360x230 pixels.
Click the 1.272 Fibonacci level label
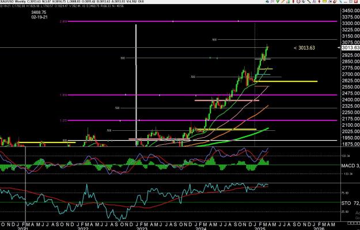[x=63, y=120]
